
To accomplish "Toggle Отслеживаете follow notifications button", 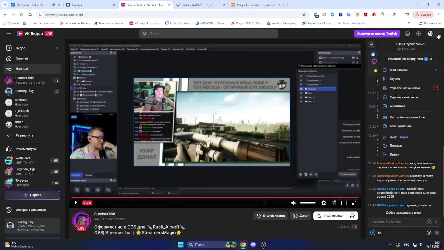I will 271,216.
